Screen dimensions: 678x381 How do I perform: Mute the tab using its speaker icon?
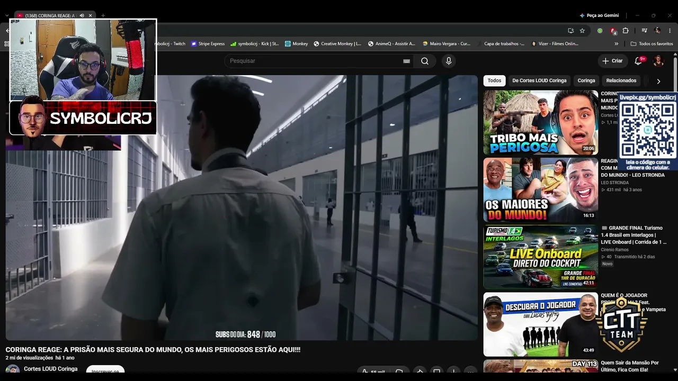tap(82, 16)
